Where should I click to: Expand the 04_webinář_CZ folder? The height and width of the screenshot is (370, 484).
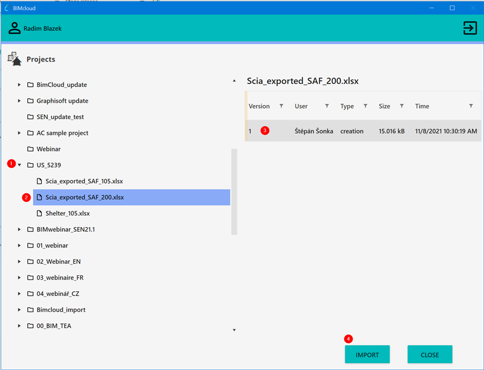coord(19,293)
